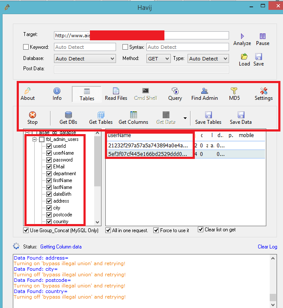The height and width of the screenshot is (308, 283).
Task: Open the Cmd Shell tool
Action: click(x=146, y=94)
